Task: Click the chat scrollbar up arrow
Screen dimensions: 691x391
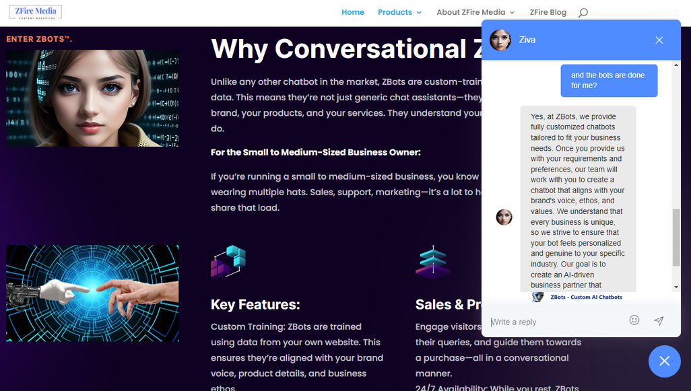Action: pyautogui.click(x=676, y=65)
